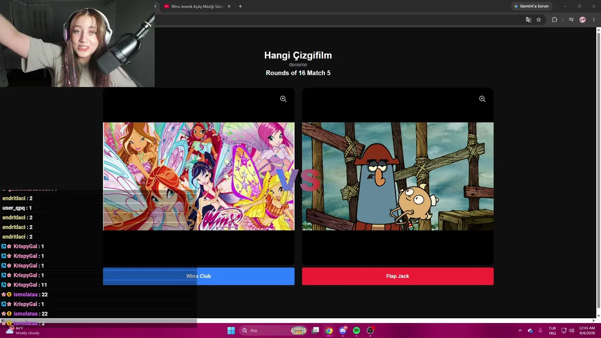Click the 'Rounds of 16 Match 5' text

point(298,73)
